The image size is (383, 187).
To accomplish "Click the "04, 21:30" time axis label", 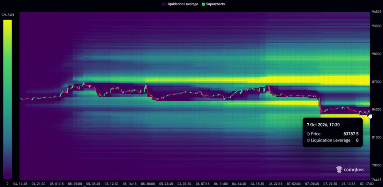I will 39,184.
